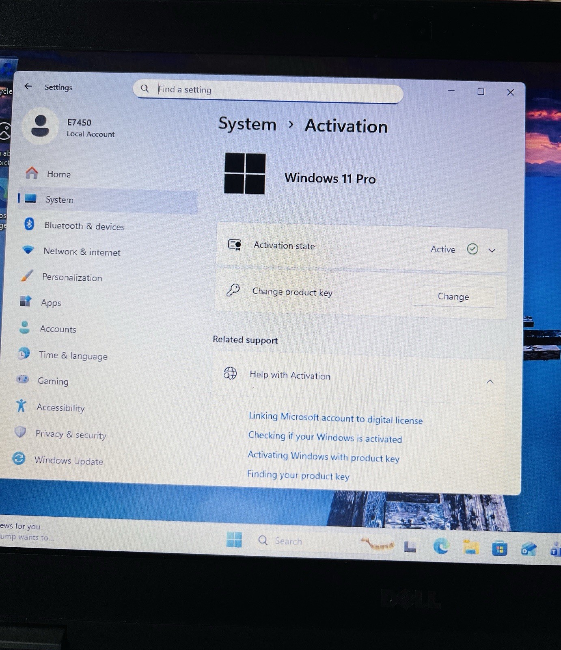Click the Privacy & security shield icon

click(20, 431)
